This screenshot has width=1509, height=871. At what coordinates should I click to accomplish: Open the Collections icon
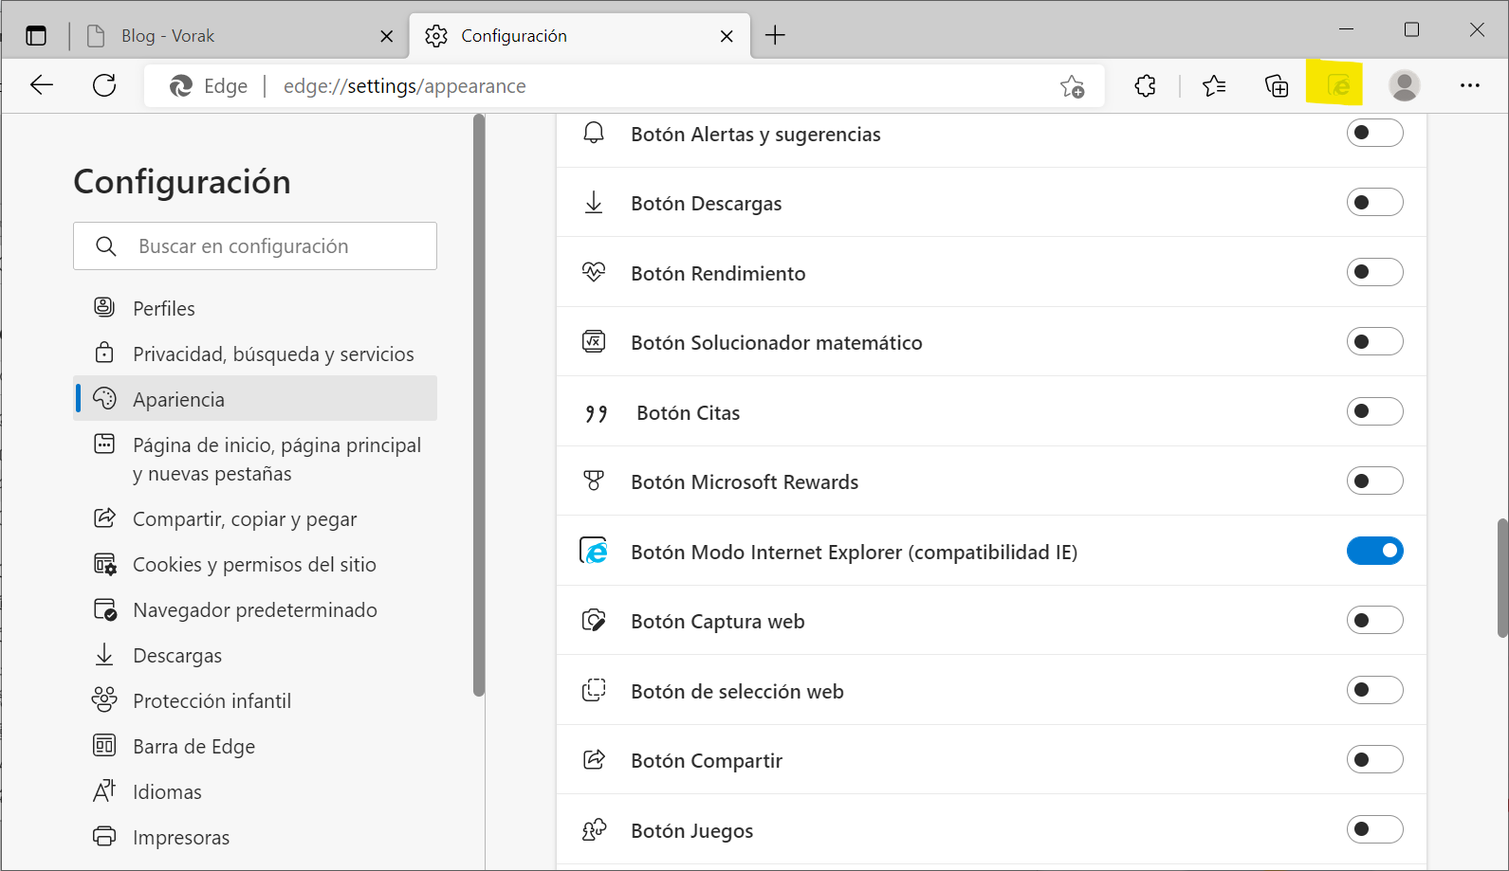pyautogui.click(x=1277, y=86)
